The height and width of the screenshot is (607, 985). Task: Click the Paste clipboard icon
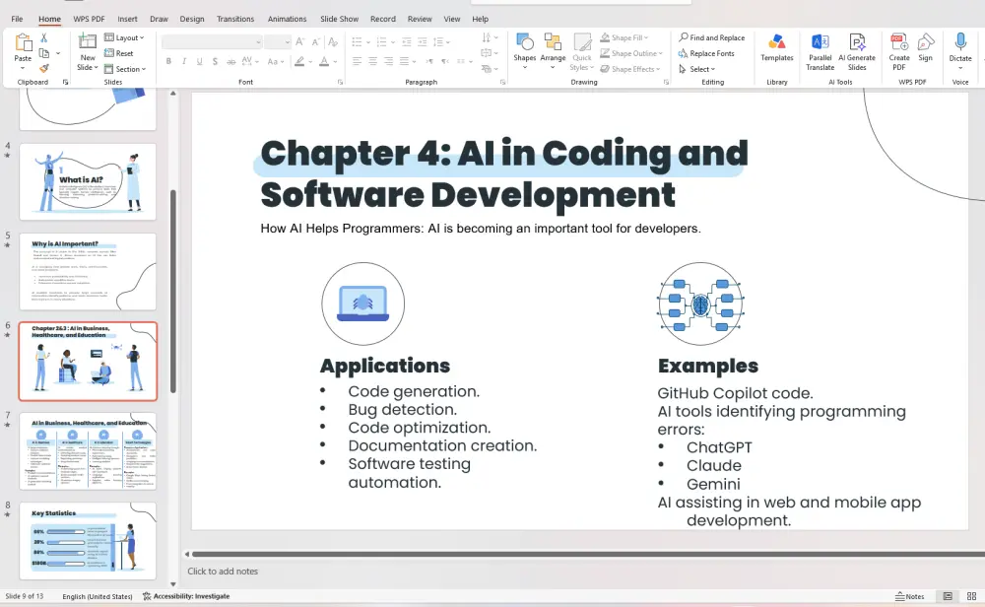pyautogui.click(x=23, y=42)
